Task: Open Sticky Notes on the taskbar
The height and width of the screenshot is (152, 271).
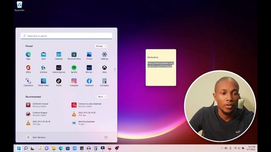Action: [x=82, y=148]
